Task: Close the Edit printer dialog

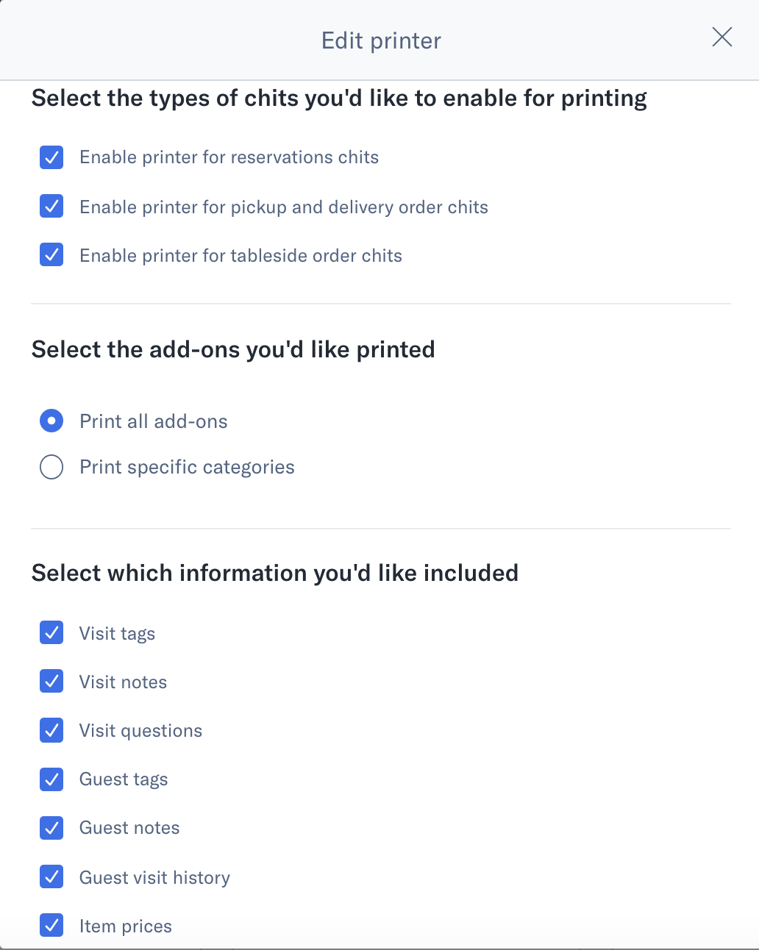Action: point(721,37)
